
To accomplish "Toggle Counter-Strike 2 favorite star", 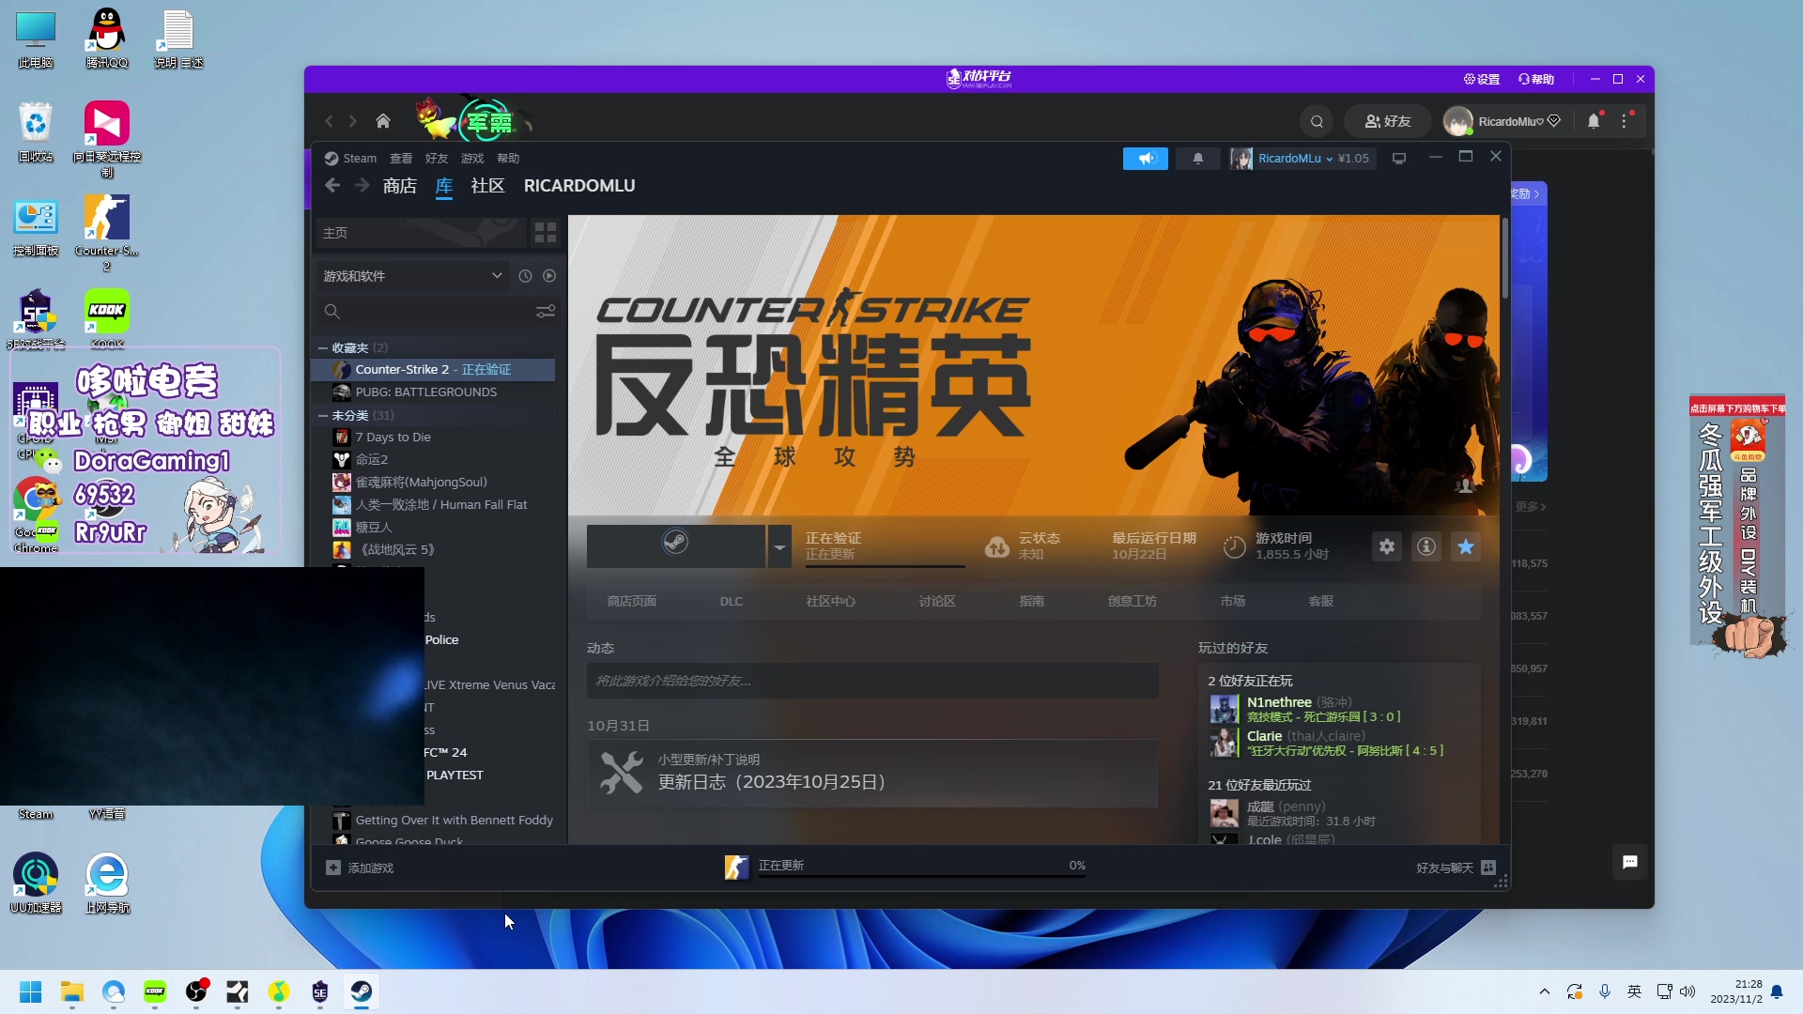I will (x=1466, y=546).
